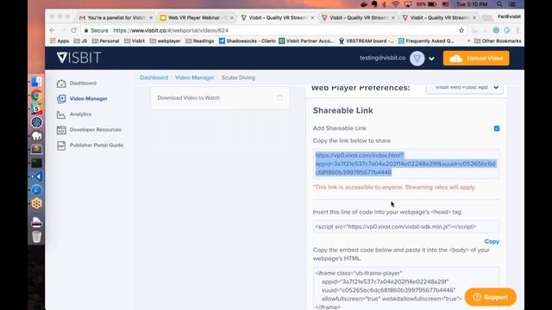
Task: Open the webplayer bookmarks folder
Action: point(165,41)
